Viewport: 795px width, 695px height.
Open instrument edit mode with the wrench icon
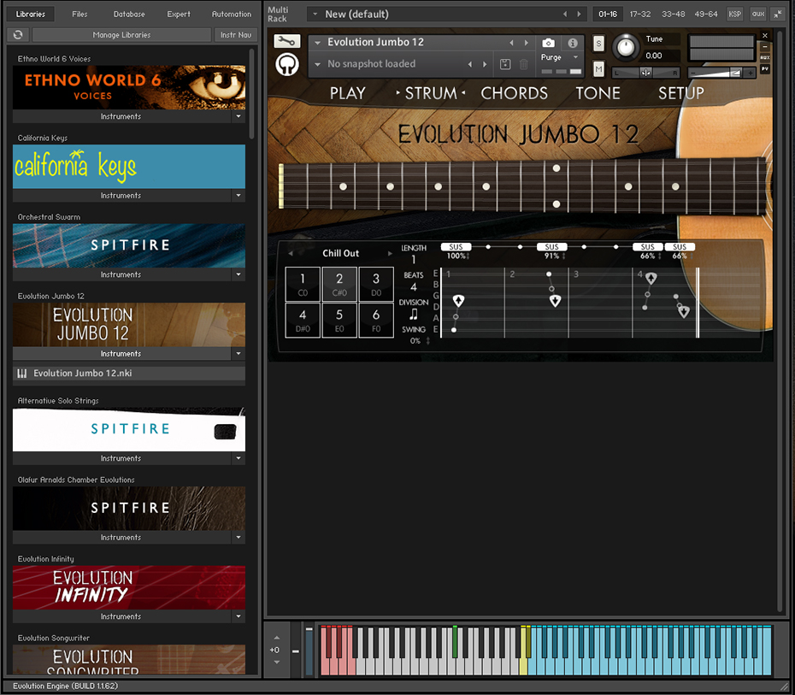click(x=287, y=42)
